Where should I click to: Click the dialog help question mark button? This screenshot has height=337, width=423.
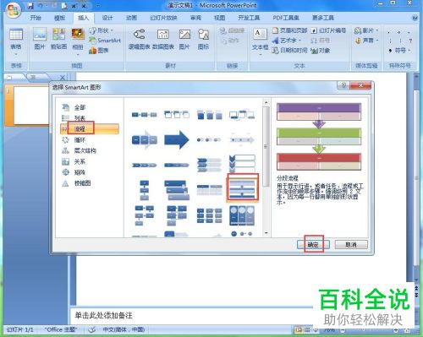pos(343,85)
